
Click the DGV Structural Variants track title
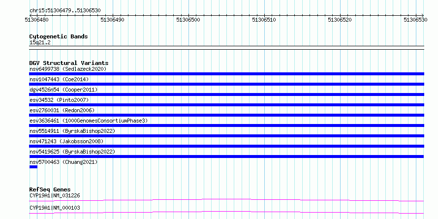point(69,63)
